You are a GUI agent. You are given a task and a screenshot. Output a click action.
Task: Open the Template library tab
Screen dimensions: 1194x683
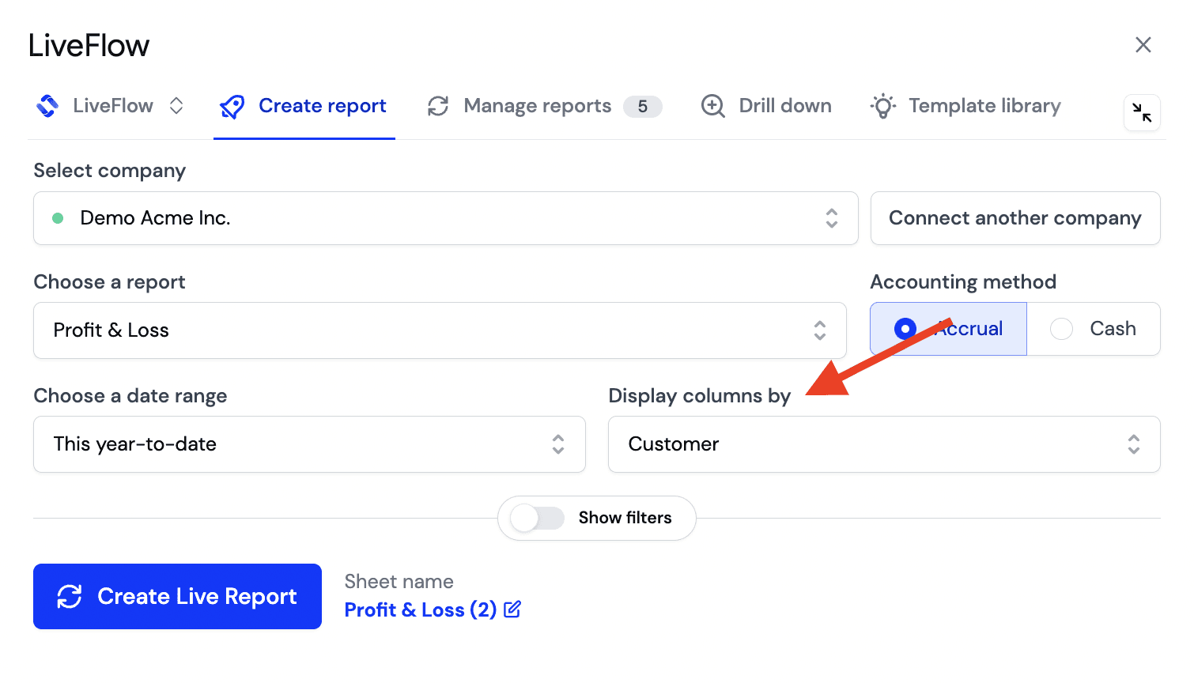pos(984,105)
